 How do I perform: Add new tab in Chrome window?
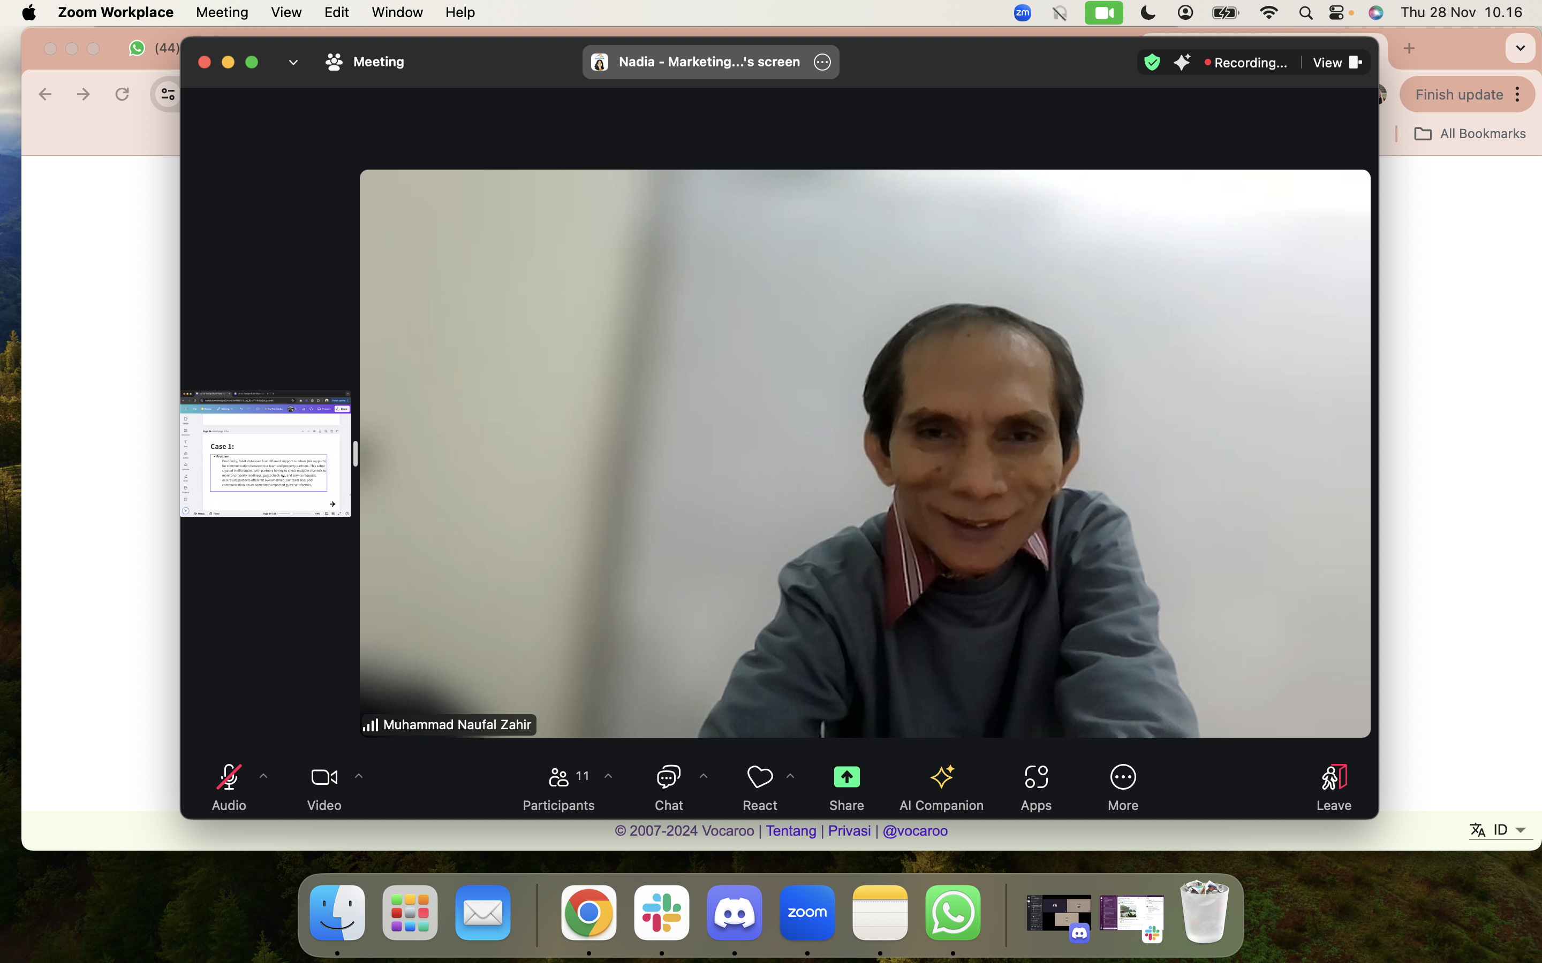pyautogui.click(x=1409, y=48)
